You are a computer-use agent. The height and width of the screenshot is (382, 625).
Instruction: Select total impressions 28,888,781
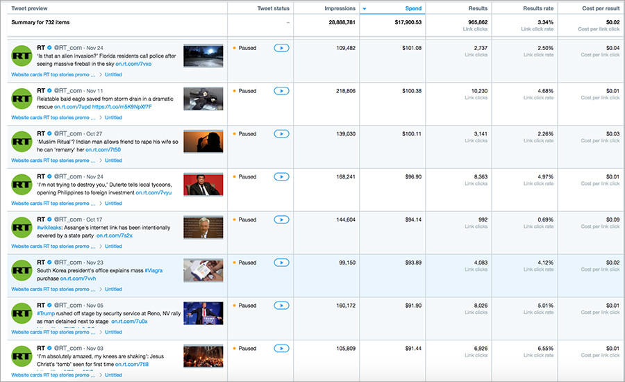tap(342, 22)
